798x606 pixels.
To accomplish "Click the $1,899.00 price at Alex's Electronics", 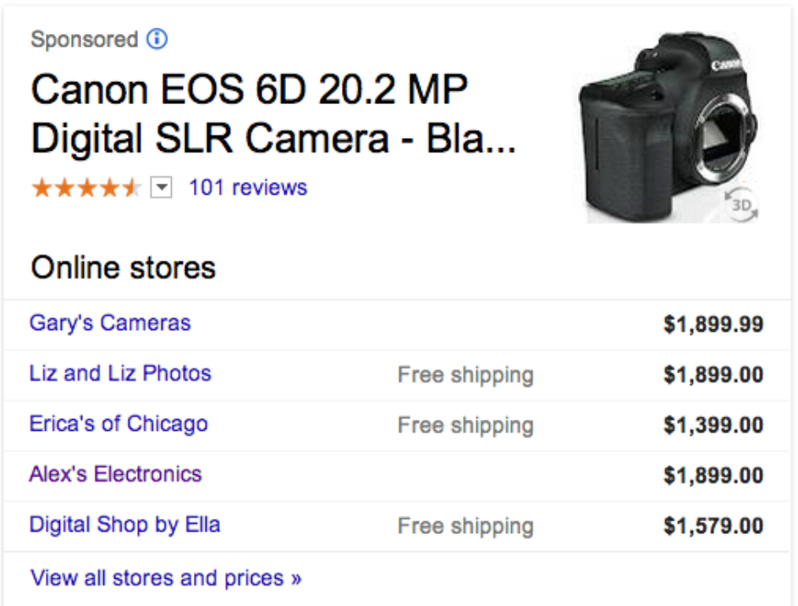I will [x=713, y=476].
